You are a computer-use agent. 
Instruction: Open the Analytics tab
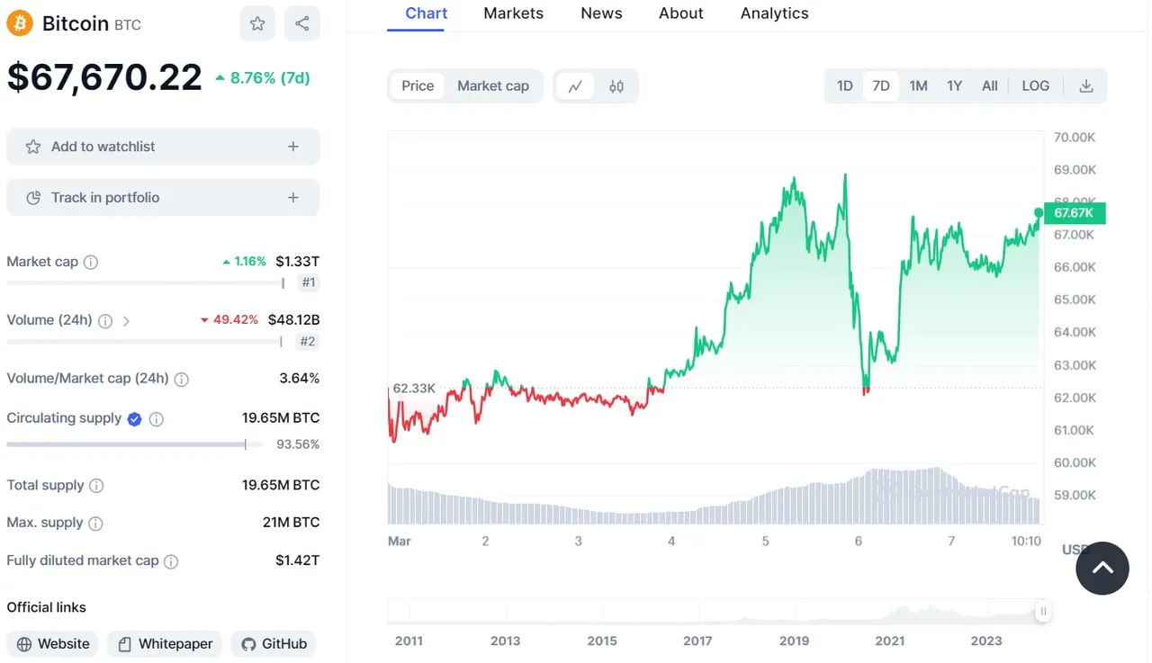pyautogui.click(x=775, y=13)
